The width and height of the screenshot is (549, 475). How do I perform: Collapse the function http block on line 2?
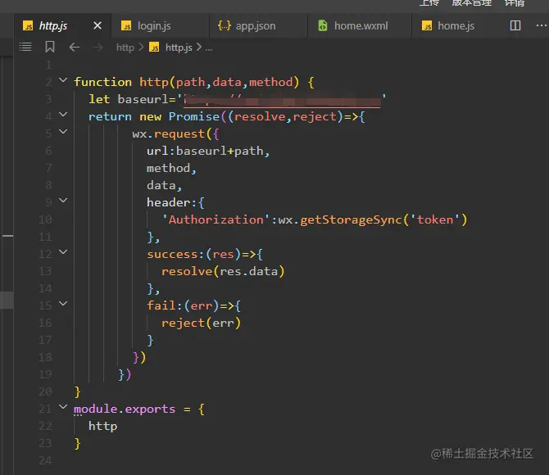click(x=63, y=80)
